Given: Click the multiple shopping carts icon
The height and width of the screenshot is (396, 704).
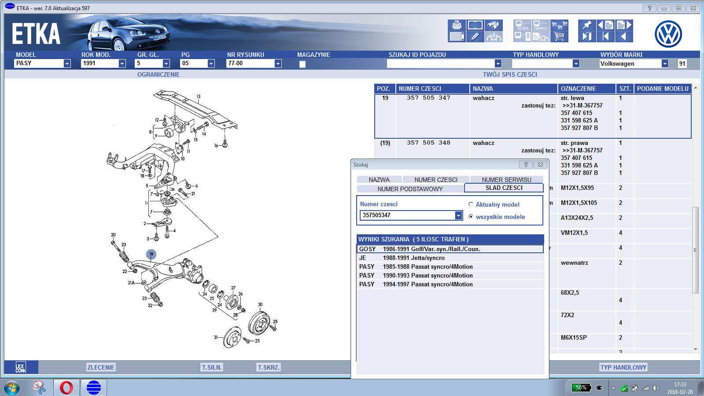Looking at the screenshot, I should (559, 25).
